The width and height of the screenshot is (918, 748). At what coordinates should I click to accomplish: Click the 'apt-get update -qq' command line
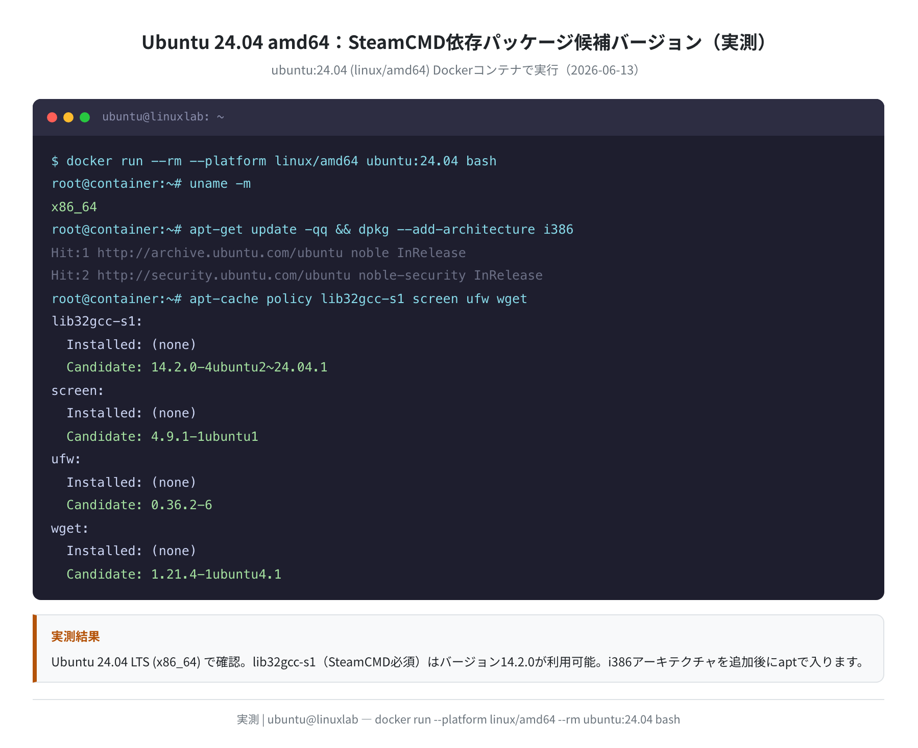[x=312, y=230]
